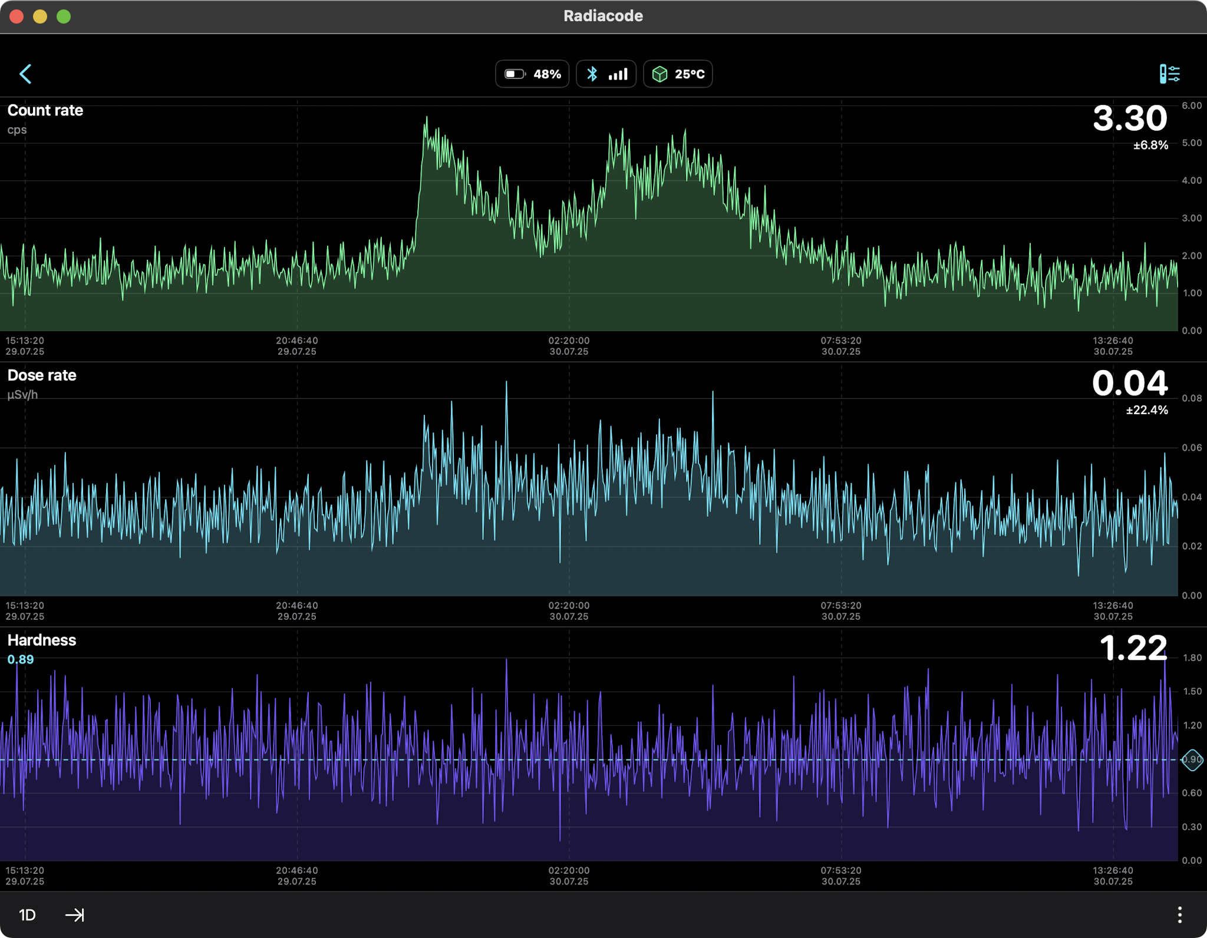Click the 6.00 count rate axis label
The image size is (1207, 938).
coord(1192,106)
